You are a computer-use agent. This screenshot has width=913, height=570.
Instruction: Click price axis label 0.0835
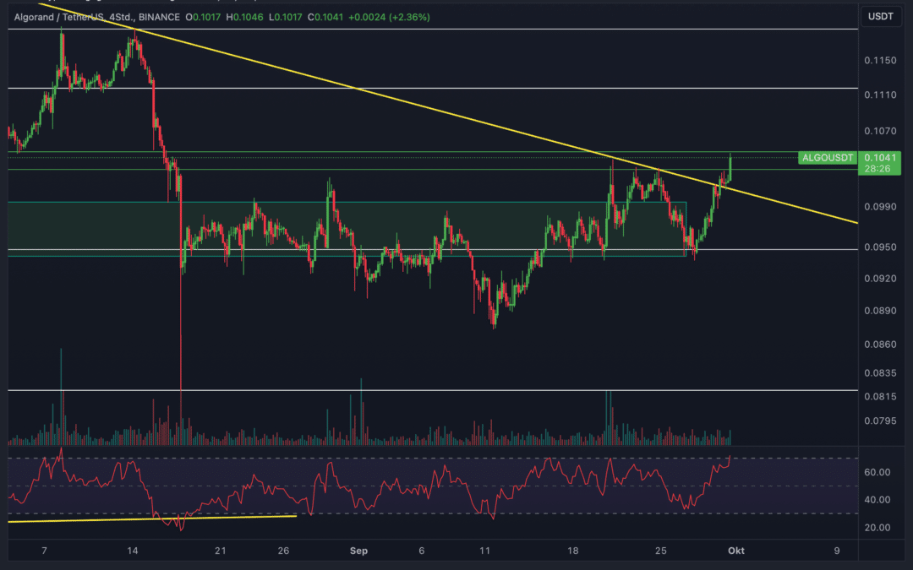tap(880, 373)
